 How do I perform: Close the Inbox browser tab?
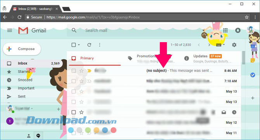click(57, 9)
